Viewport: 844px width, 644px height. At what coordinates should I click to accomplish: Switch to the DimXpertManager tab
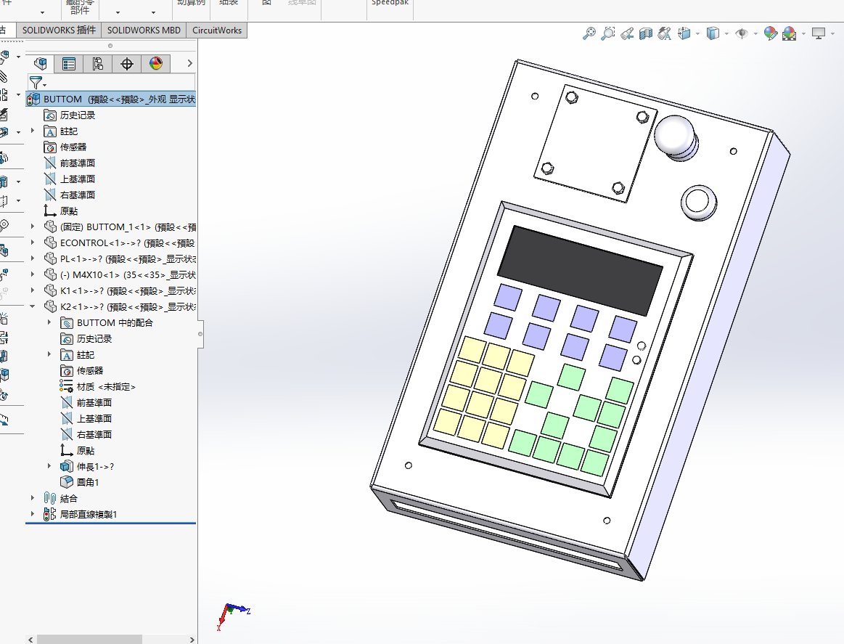click(126, 64)
